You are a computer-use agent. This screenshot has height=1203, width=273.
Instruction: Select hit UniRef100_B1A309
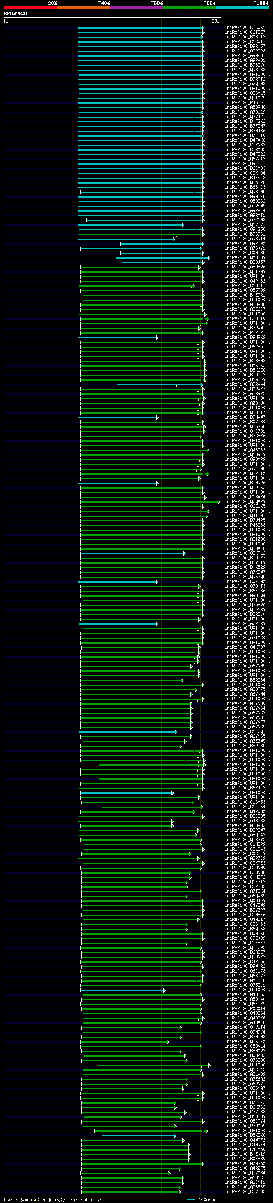click(244, 380)
